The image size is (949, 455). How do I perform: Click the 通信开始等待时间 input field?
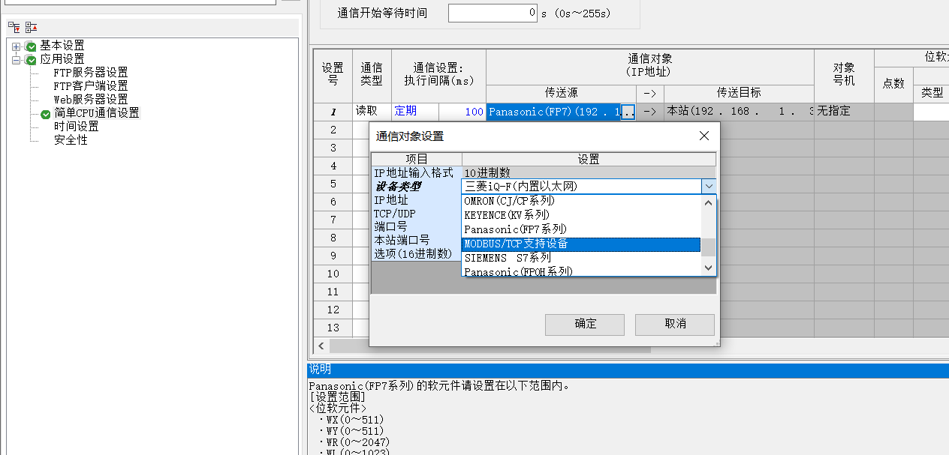click(493, 13)
